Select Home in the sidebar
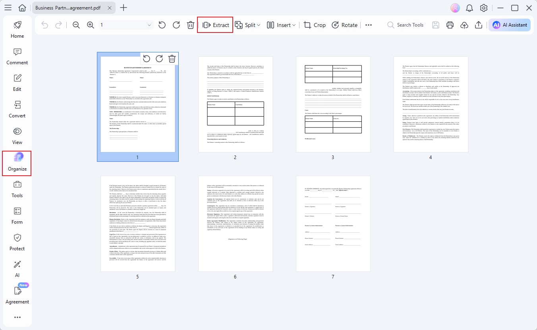537x330 pixels. (x=17, y=29)
